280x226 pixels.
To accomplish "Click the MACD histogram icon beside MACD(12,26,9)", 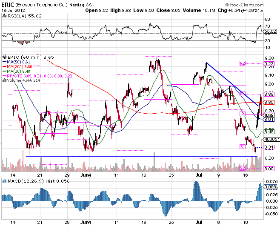I will [x=4, y=181].
